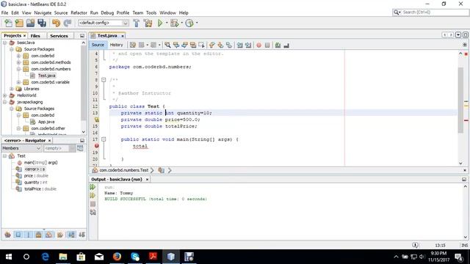Image resolution: width=470 pixels, height=264 pixels.
Task: Open the Members dropdown in Navigator
Action: coord(21,148)
